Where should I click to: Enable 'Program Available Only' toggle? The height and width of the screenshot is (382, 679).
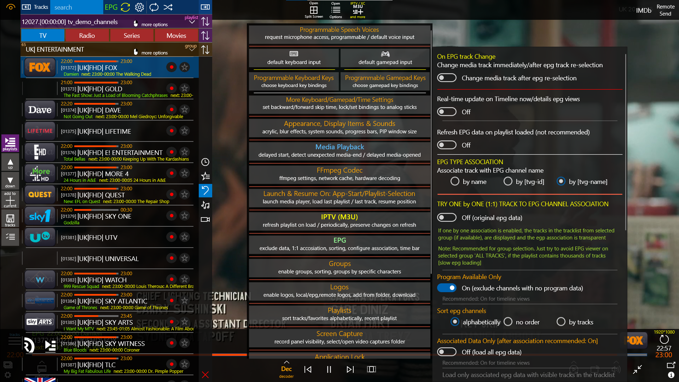point(447,288)
